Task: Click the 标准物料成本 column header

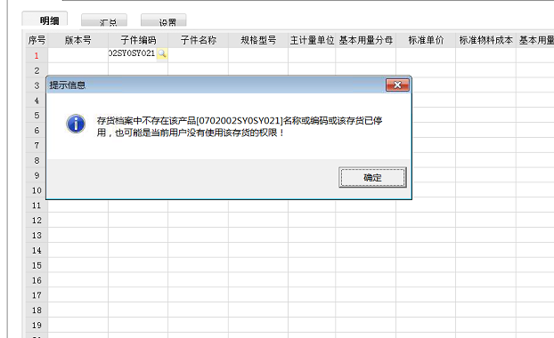Action: pyautogui.click(x=485, y=40)
